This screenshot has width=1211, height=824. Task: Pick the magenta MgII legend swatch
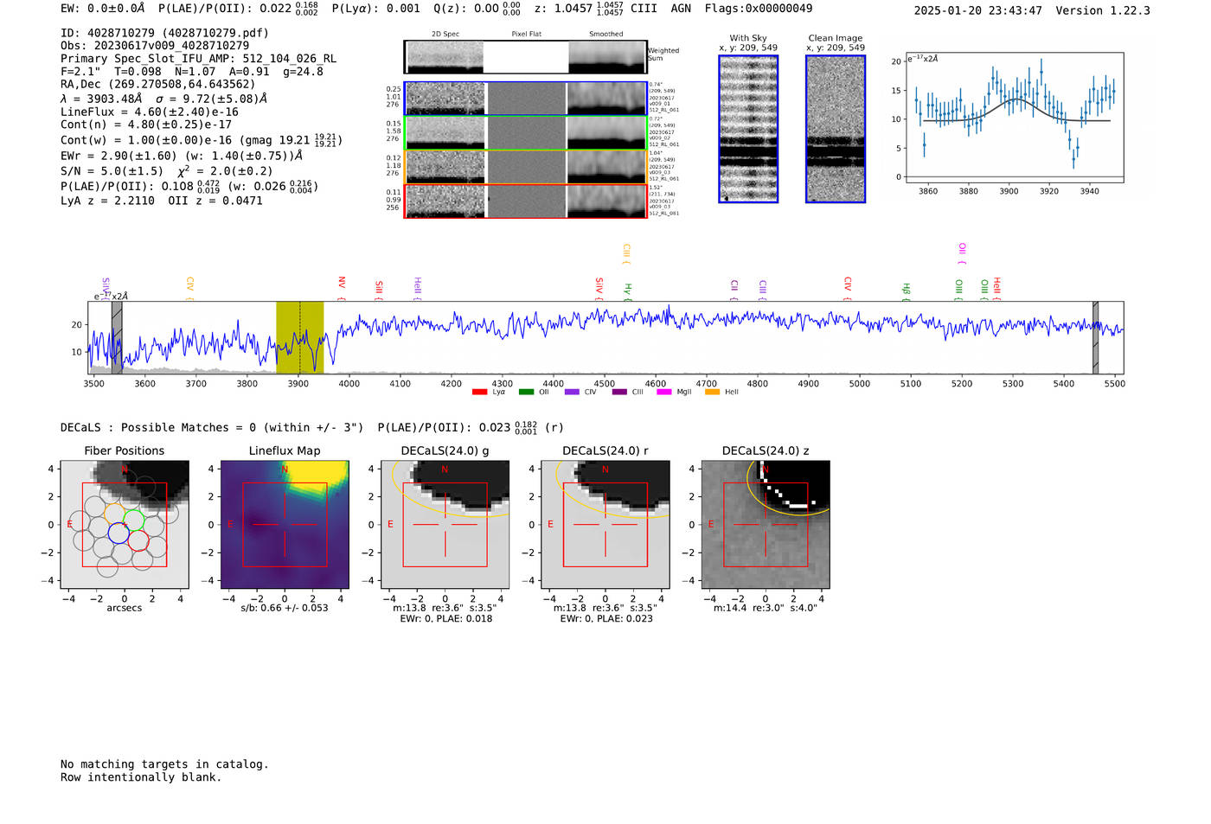click(664, 392)
